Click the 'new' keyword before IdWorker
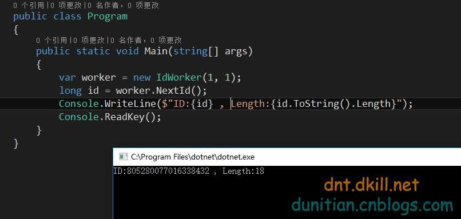Image resolution: width=461 pixels, height=219 pixels. (x=142, y=78)
